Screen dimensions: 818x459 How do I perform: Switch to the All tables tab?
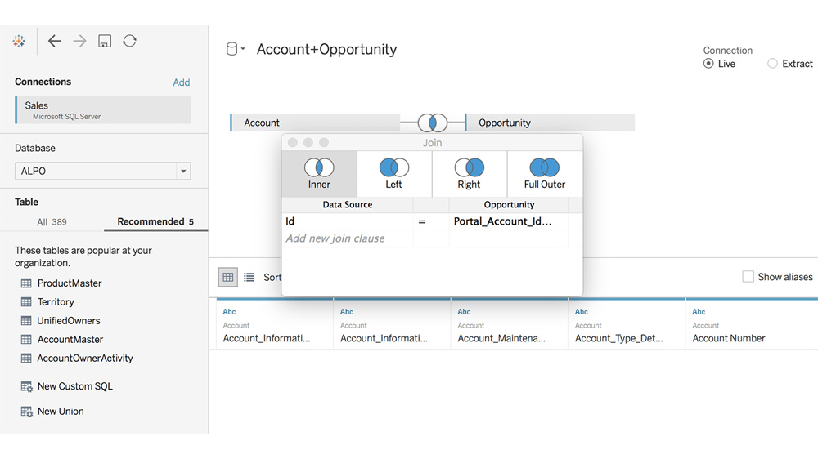pos(52,221)
